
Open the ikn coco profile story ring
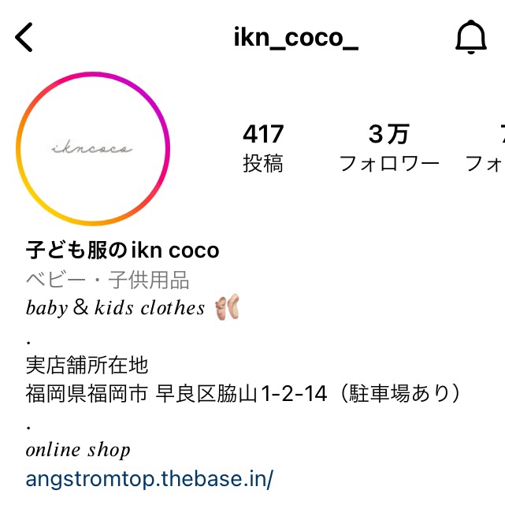(93, 148)
